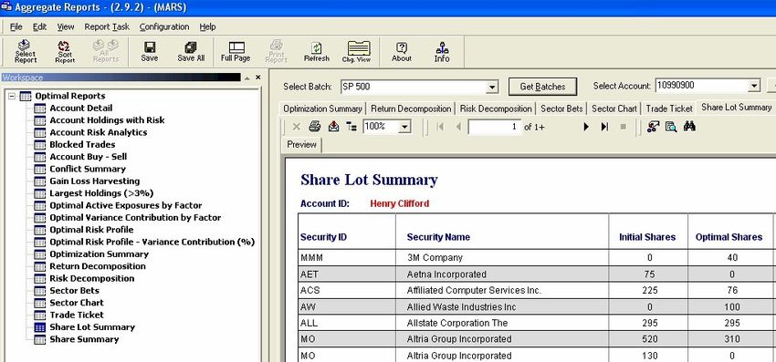The height and width of the screenshot is (362, 776).
Task: Switch to the Sector Chart tab
Action: tap(614, 109)
